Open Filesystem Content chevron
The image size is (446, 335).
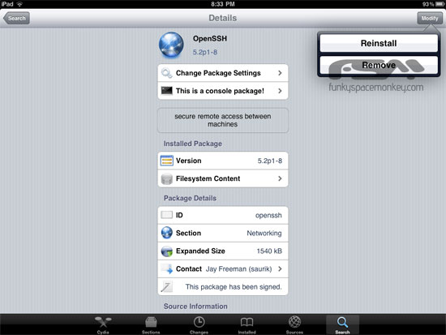click(x=280, y=178)
